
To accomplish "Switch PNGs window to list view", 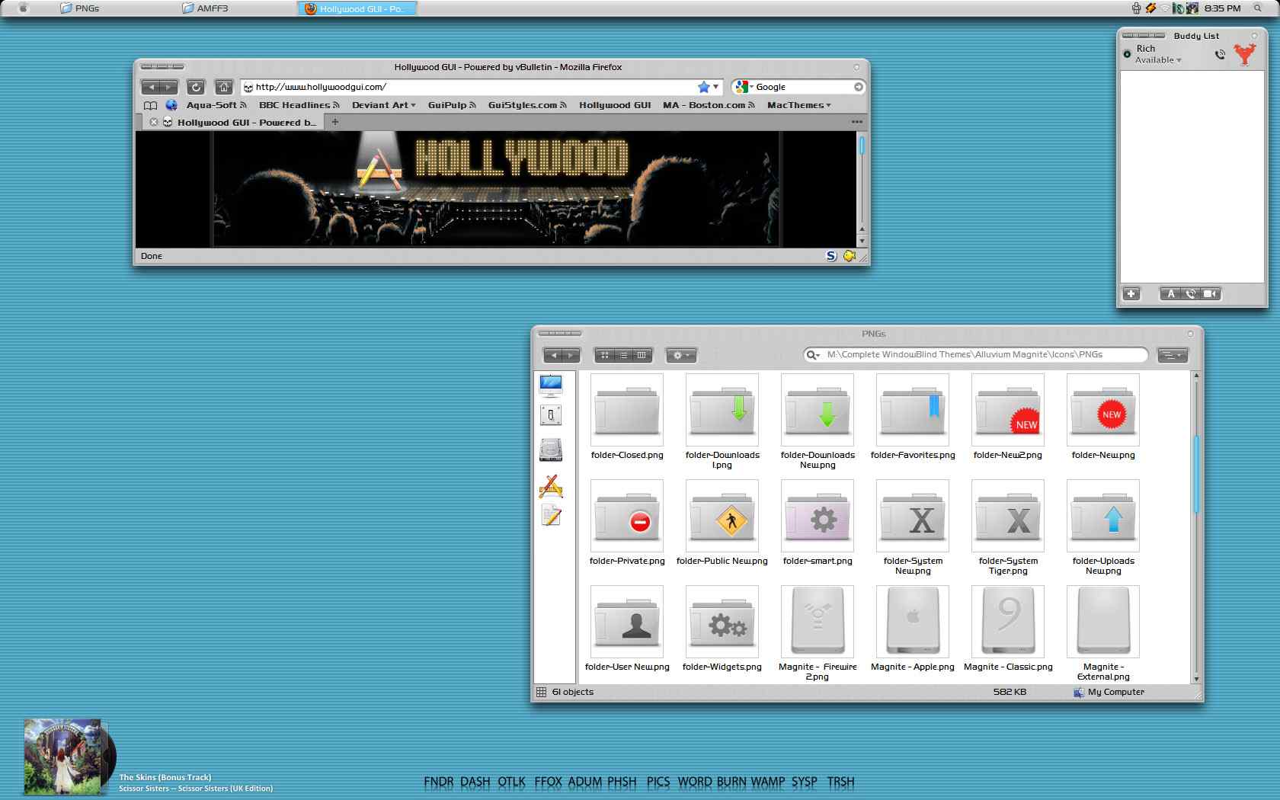I will tap(623, 355).
